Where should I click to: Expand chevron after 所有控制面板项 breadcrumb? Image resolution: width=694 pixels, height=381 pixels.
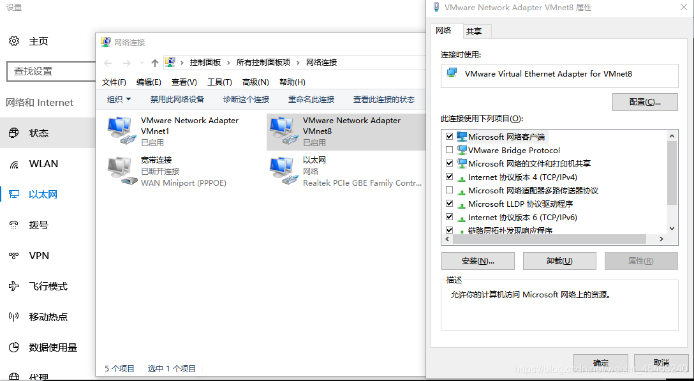[x=299, y=63]
